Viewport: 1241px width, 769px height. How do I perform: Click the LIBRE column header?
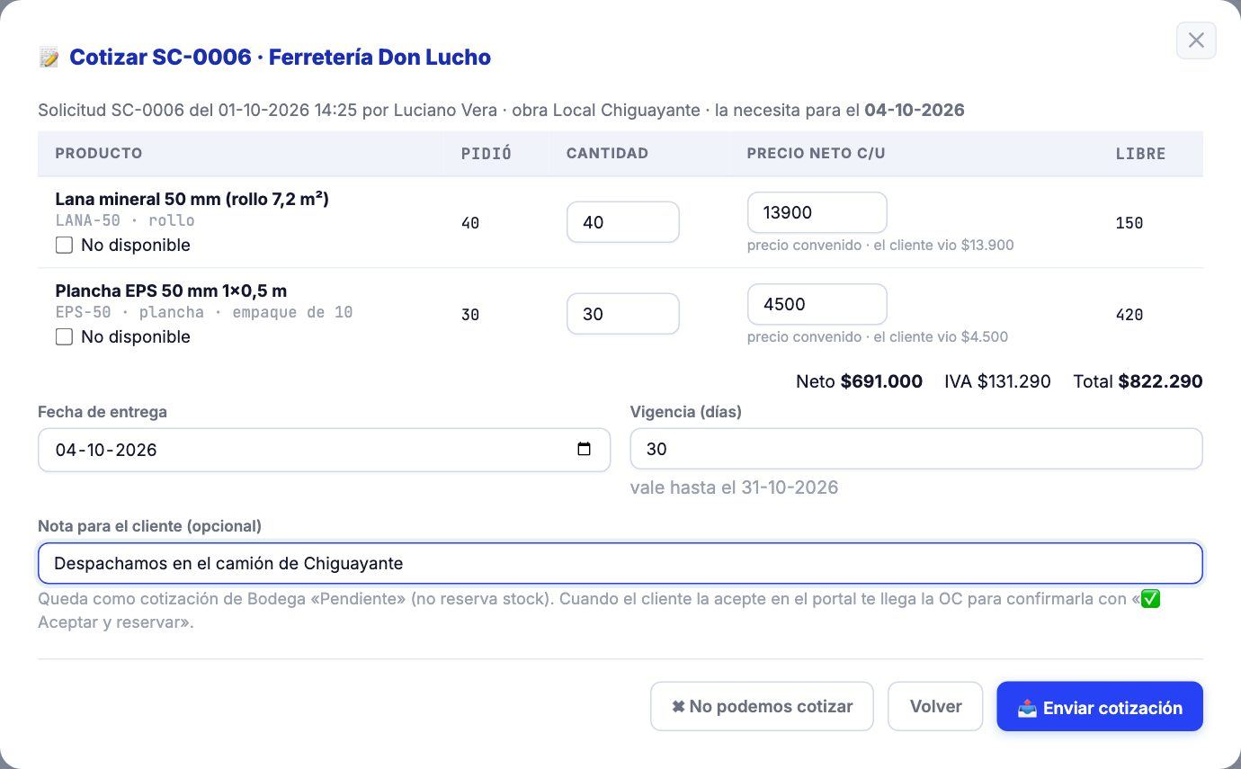1140,154
